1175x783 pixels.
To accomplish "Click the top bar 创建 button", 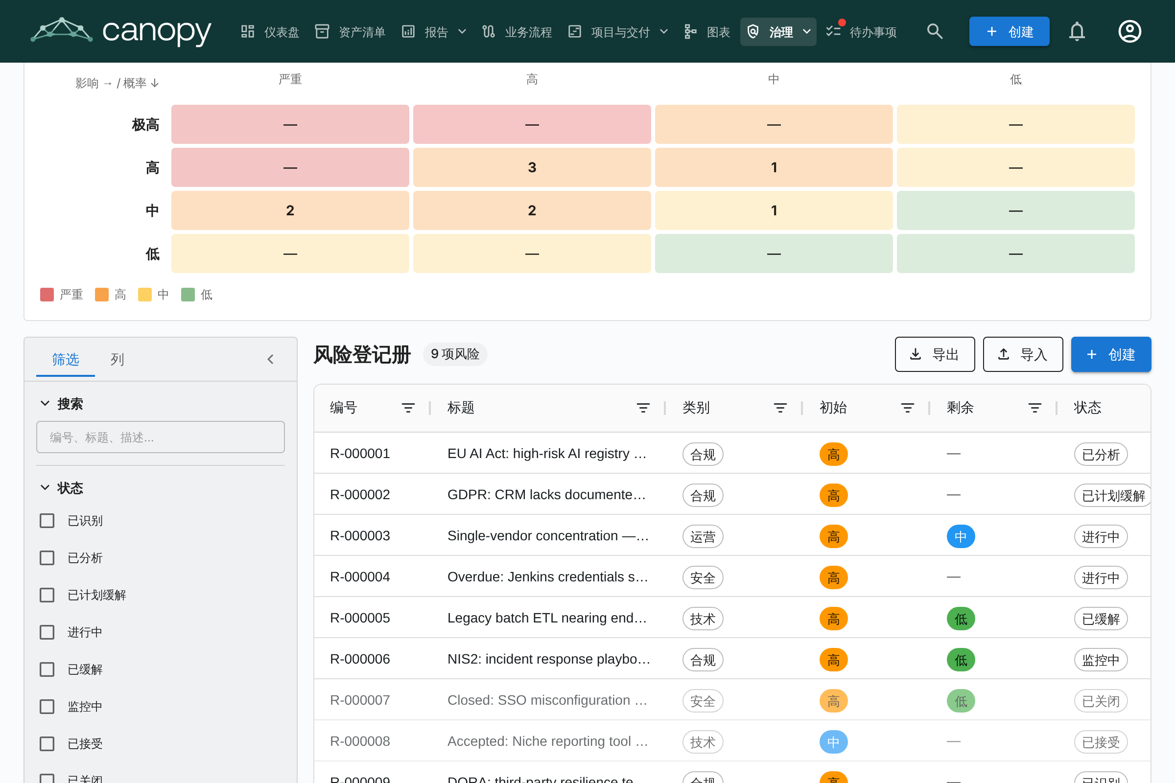I will (x=1009, y=31).
